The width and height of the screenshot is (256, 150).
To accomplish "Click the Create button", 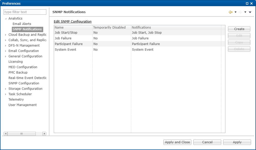I will coord(239,29).
